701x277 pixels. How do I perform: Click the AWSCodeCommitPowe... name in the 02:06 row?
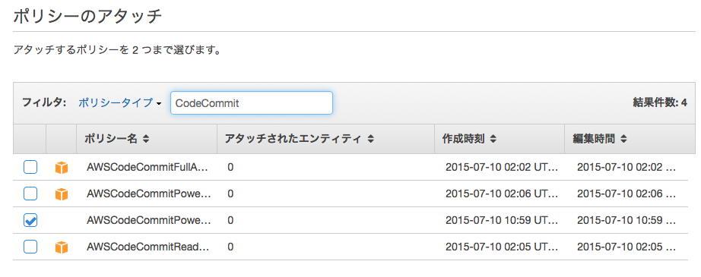pyautogui.click(x=148, y=194)
